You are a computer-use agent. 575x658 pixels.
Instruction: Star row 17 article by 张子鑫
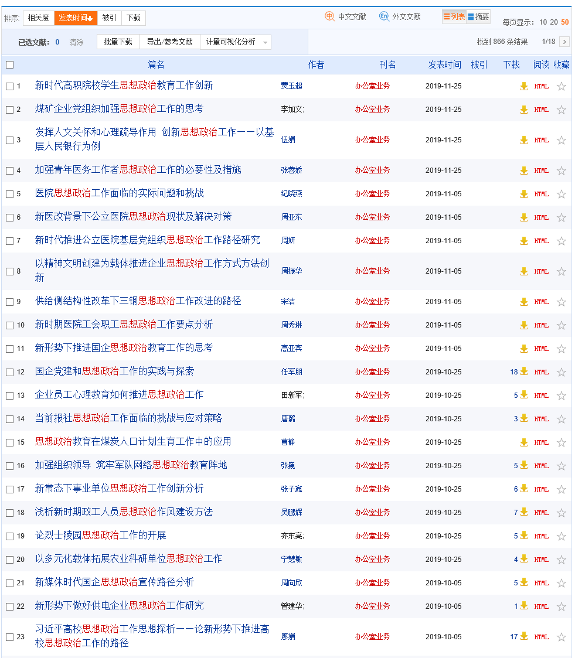point(561,490)
